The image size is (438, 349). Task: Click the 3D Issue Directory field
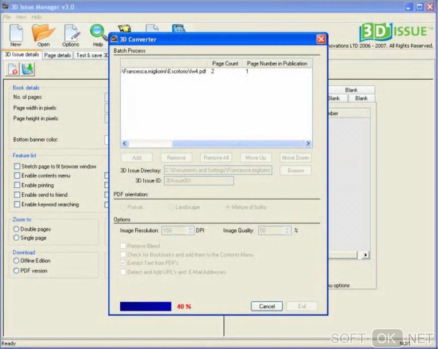point(218,170)
